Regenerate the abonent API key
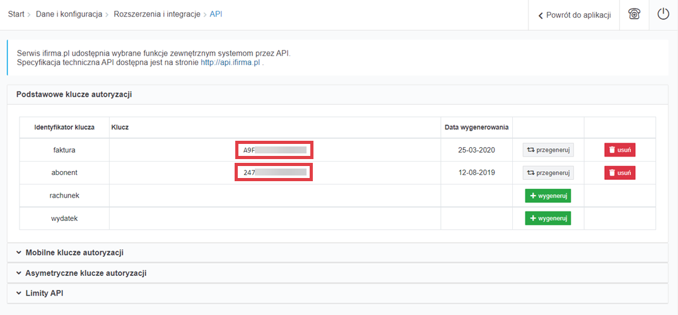The width and height of the screenshot is (678, 315). (547, 173)
